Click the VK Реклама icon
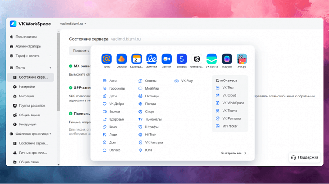Screen dimensions: 329x184 218,118
